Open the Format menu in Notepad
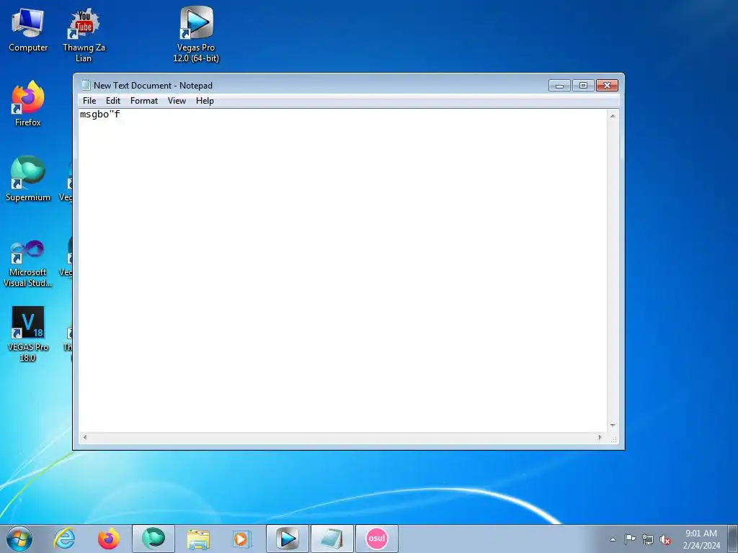This screenshot has height=553, width=738. pos(144,101)
